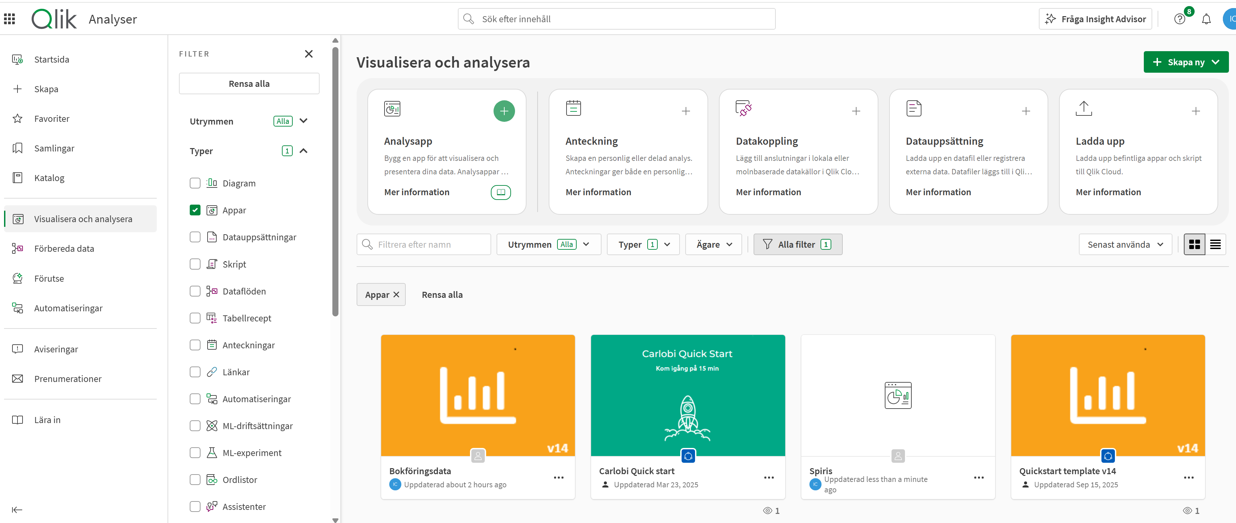Screen dimensions: 1236x523
Task: Remove the Appar filter chip
Action: 396,294
